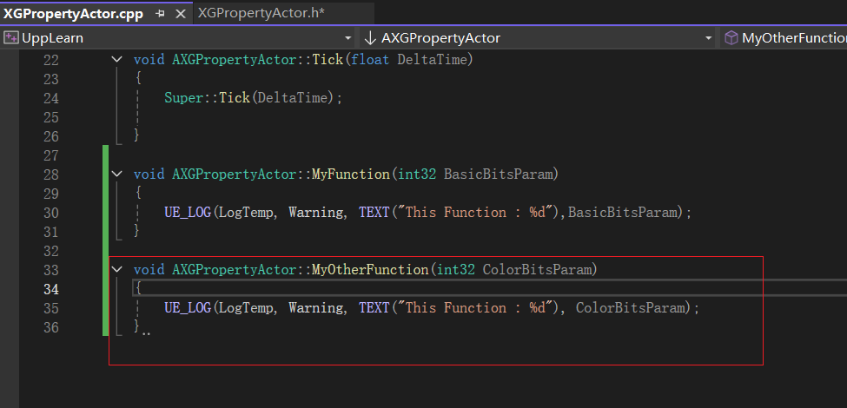847x408 pixels.
Task: Open the UppLearn project scope dropdown
Action: point(348,38)
